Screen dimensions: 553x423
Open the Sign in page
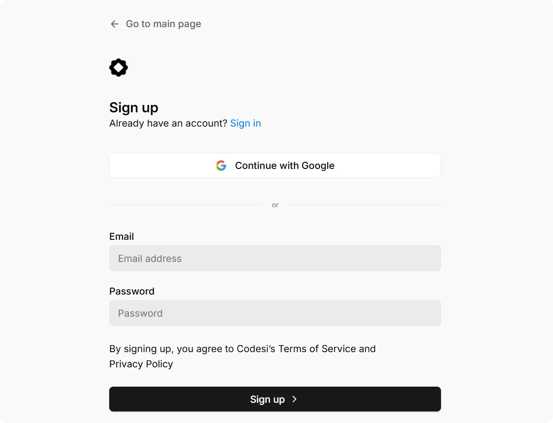(245, 123)
